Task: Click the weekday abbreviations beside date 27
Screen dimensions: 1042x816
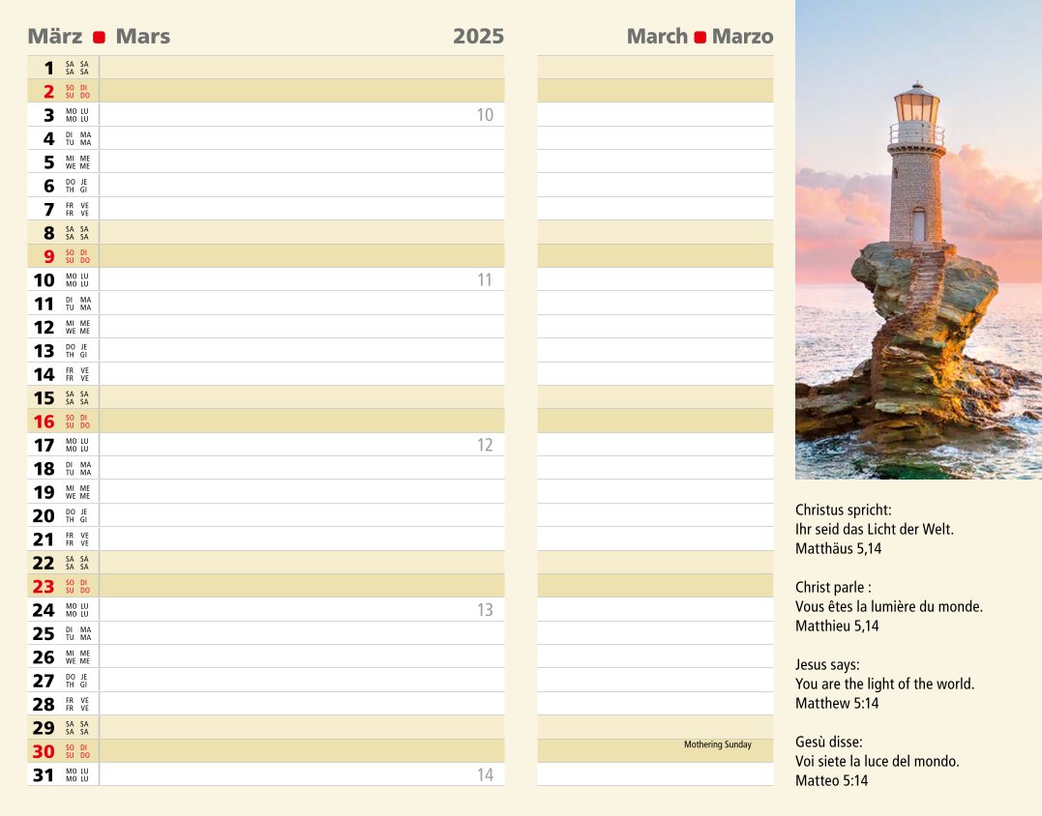Action: pyautogui.click(x=78, y=681)
